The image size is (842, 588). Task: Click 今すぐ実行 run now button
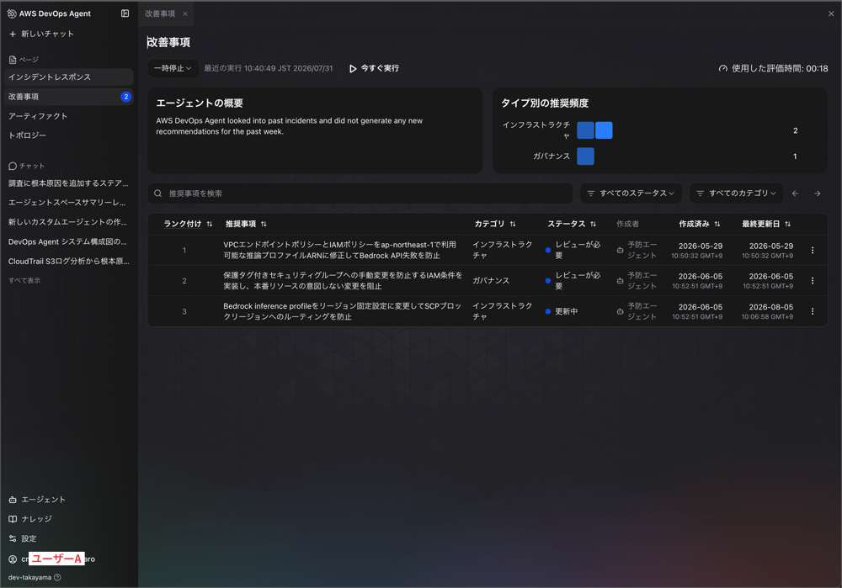374,68
